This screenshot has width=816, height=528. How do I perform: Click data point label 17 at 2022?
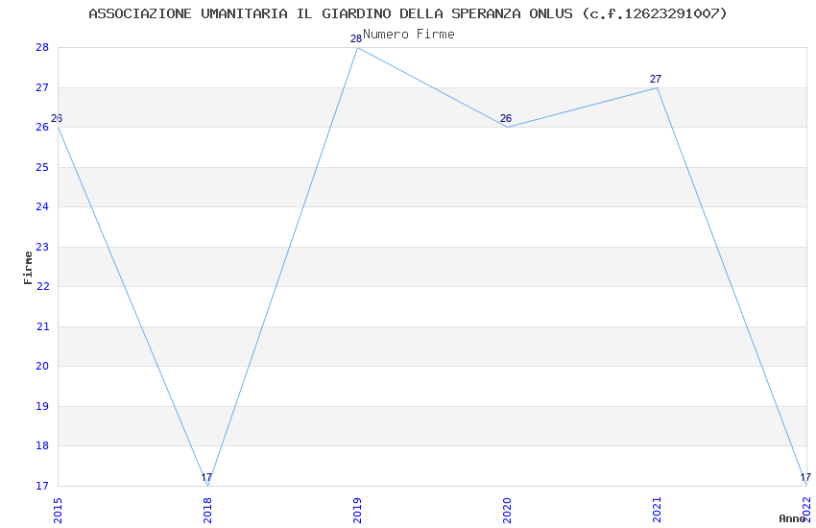tap(805, 477)
